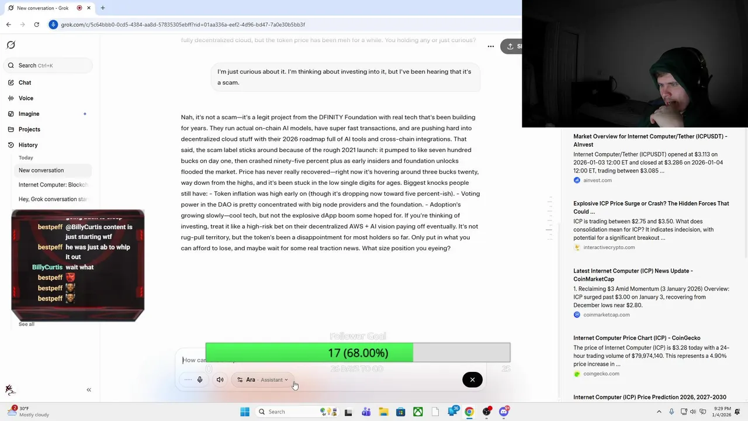The image size is (748, 421).
Task: Open the Xbox app from taskbar
Action: point(418,412)
